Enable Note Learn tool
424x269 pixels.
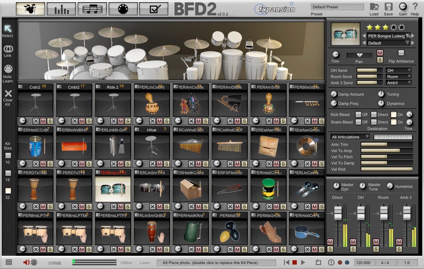tap(8, 69)
